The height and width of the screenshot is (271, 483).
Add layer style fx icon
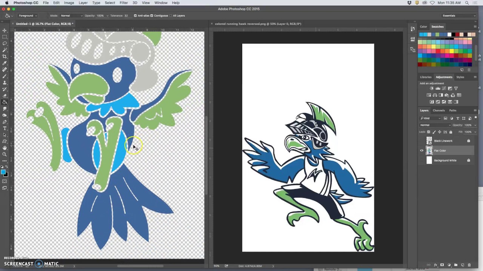435,265
